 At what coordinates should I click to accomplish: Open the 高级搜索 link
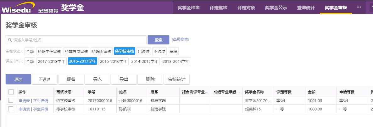pyautogui.click(x=181, y=39)
